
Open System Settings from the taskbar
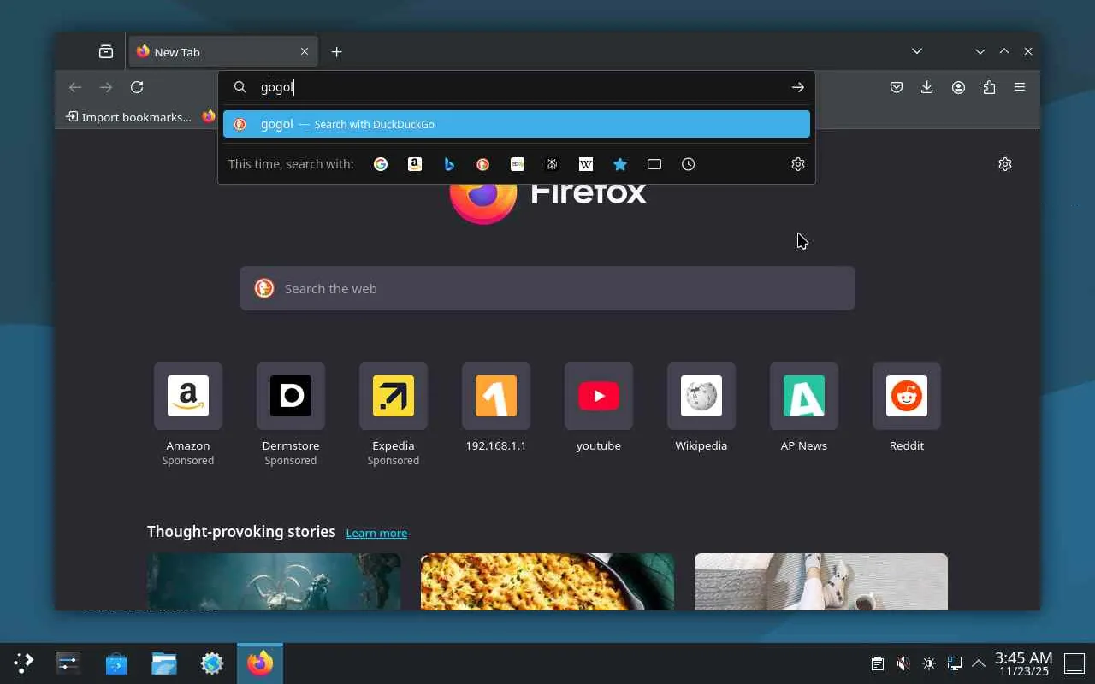[68, 663]
